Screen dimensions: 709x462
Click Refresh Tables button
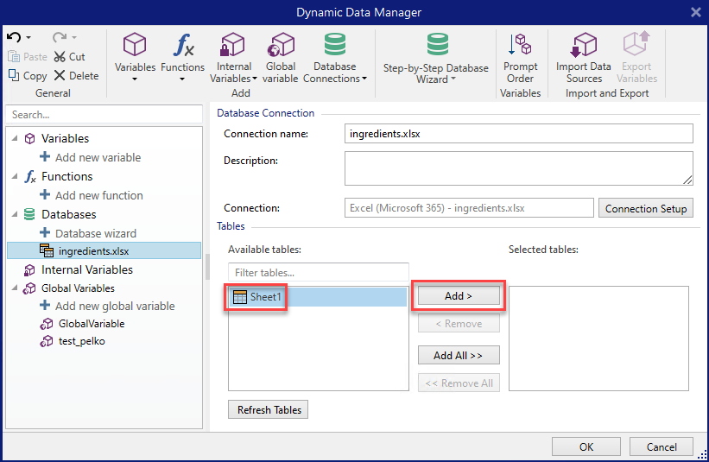[x=268, y=410]
